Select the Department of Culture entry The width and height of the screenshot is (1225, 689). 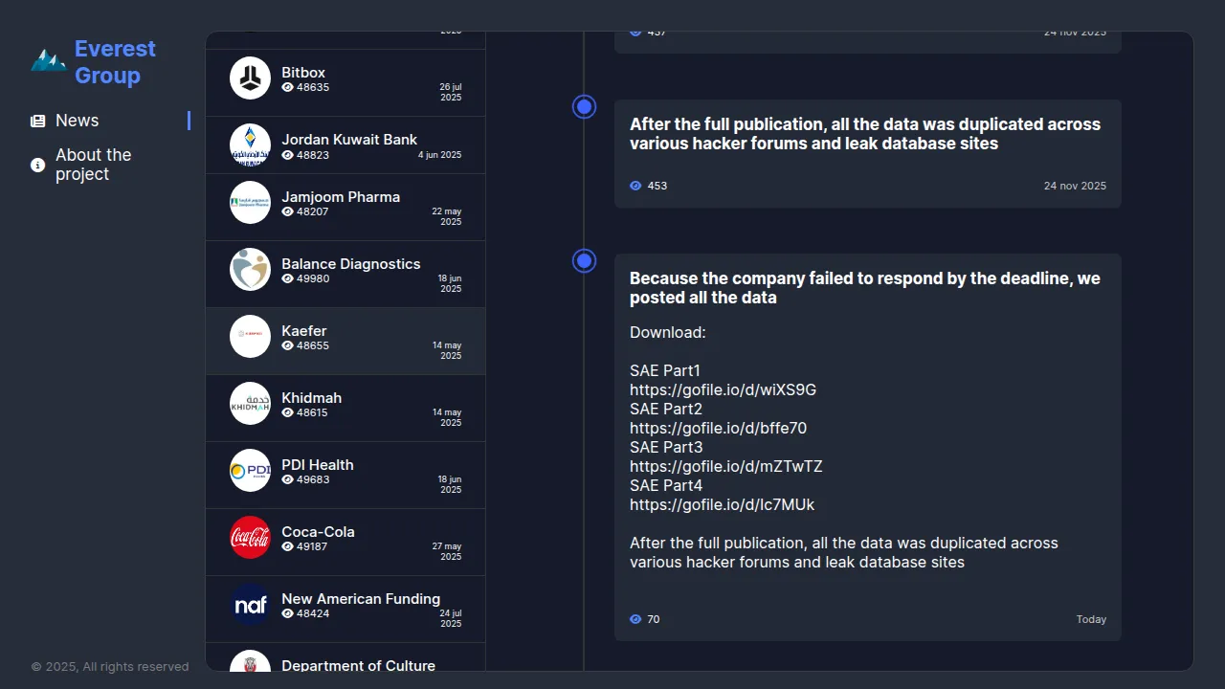(358, 664)
